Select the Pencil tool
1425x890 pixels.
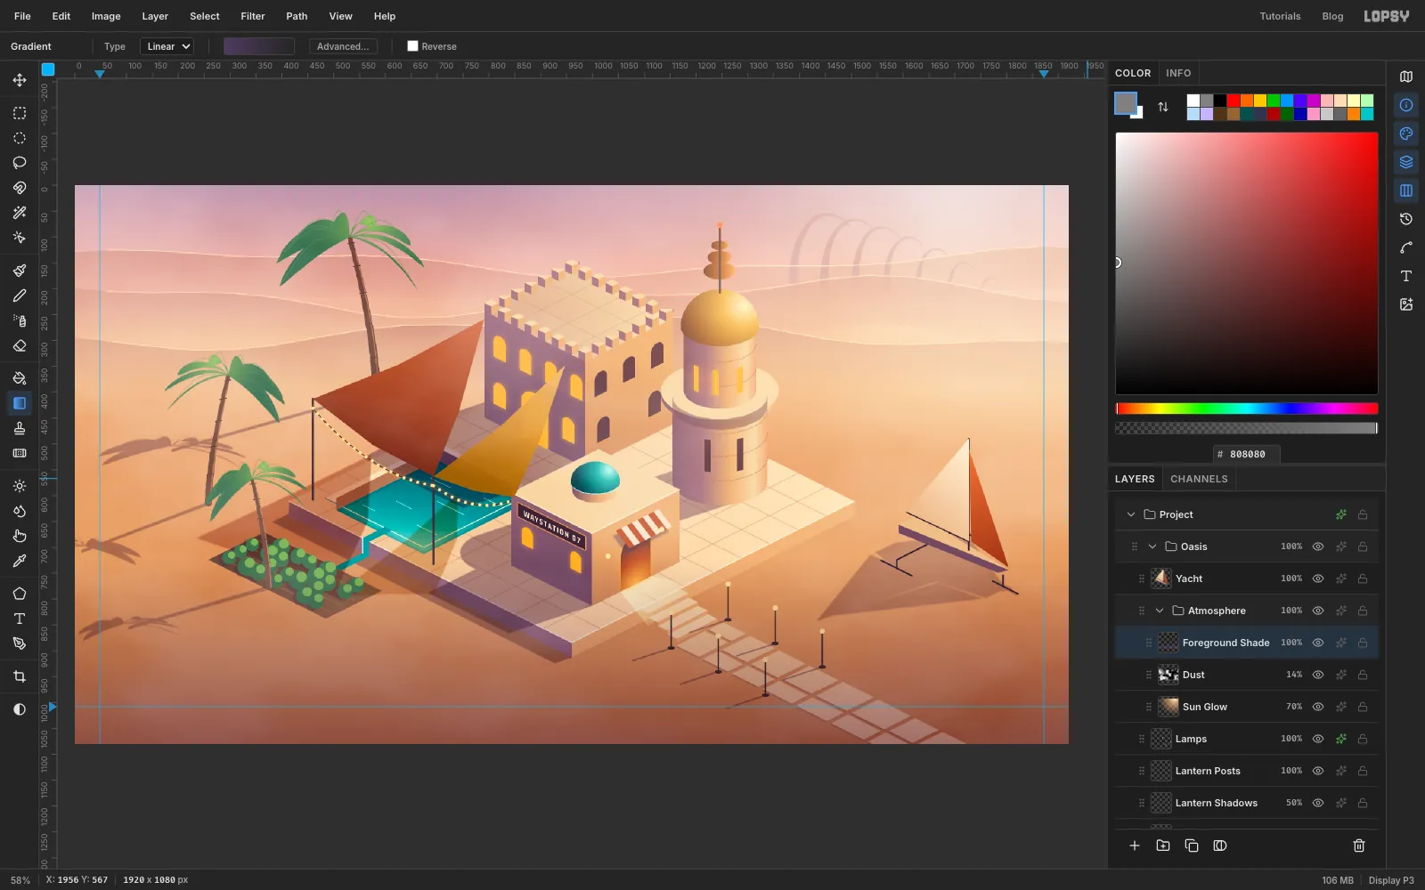pyautogui.click(x=20, y=295)
